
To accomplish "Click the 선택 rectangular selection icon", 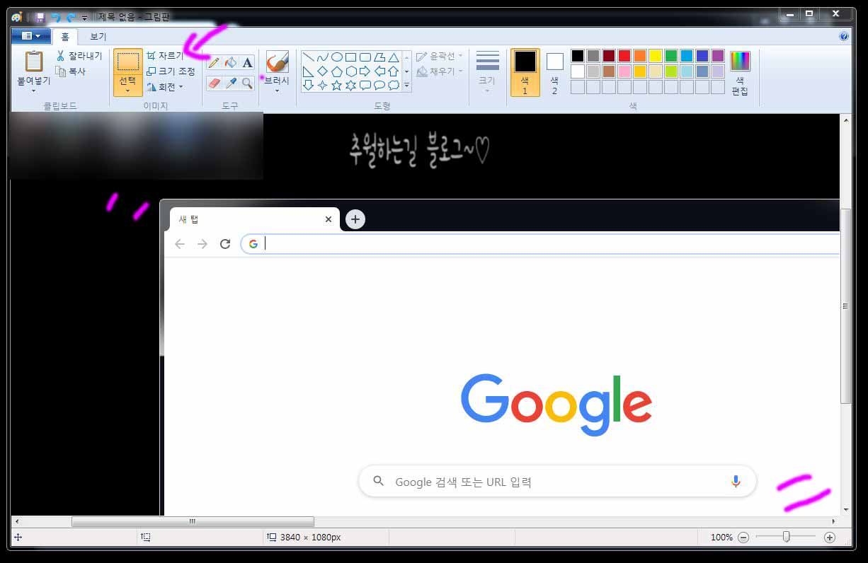I will click(128, 62).
